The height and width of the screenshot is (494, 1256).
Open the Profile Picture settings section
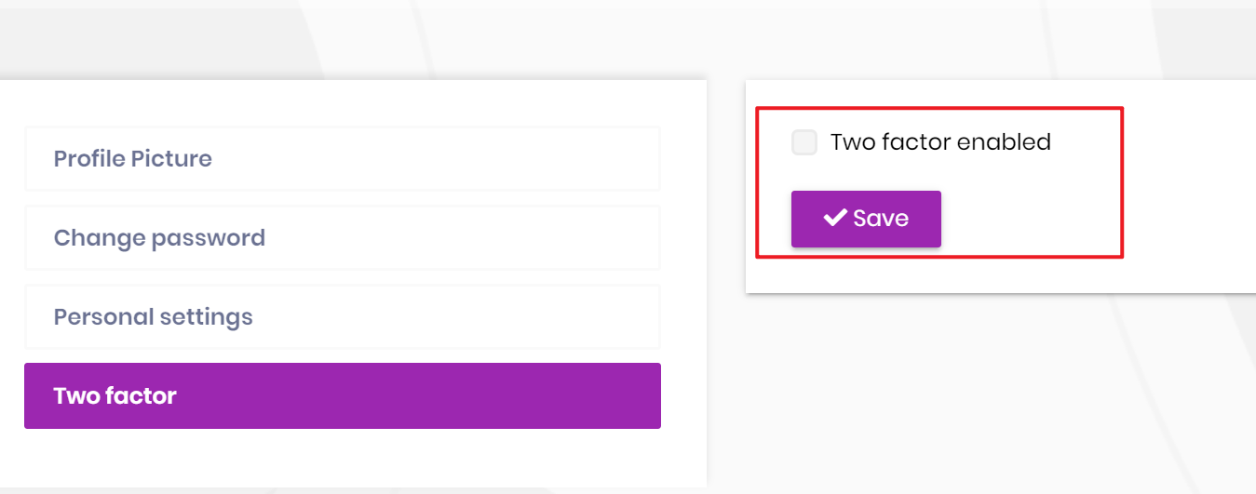pyautogui.click(x=342, y=159)
